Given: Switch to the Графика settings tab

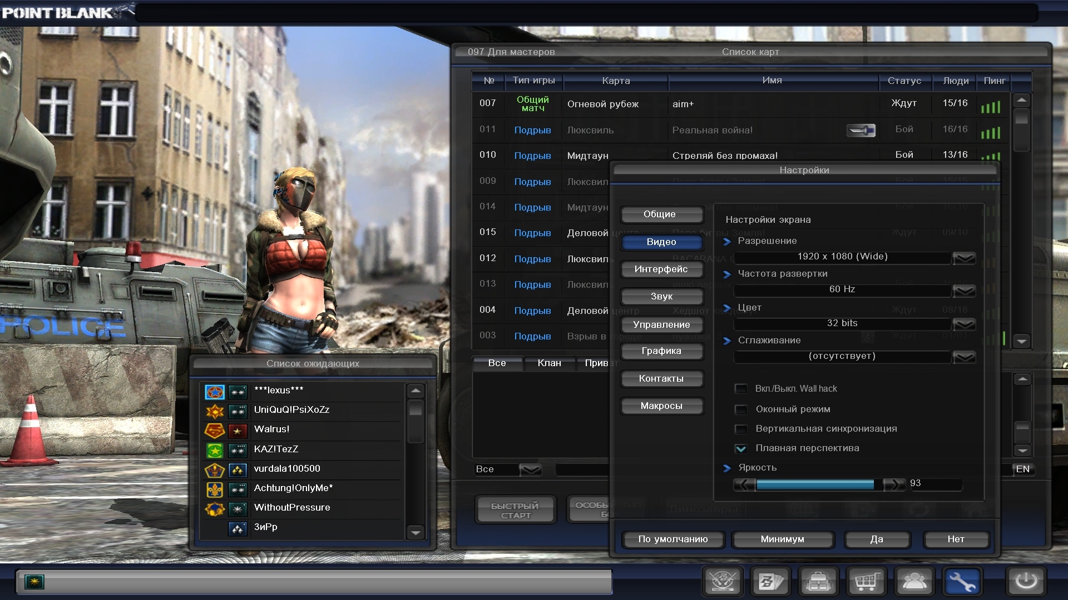Looking at the screenshot, I should click(x=661, y=351).
